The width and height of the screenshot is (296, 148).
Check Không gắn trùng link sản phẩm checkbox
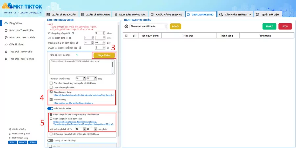51,134
